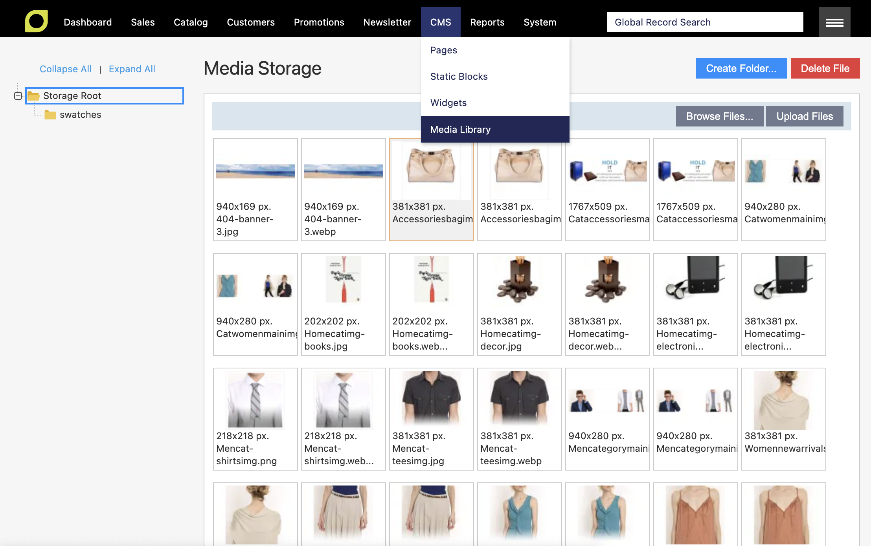This screenshot has width=871, height=546.
Task: Click Browse Files button
Action: click(719, 116)
